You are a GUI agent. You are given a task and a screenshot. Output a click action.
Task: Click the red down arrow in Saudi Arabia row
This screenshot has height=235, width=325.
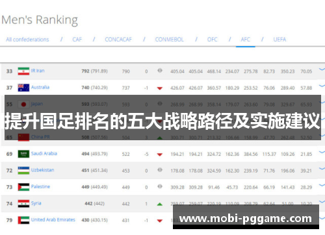click(x=160, y=155)
